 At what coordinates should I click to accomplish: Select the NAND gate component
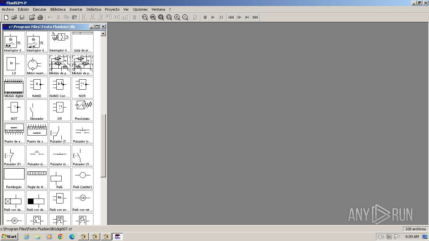pos(37,88)
